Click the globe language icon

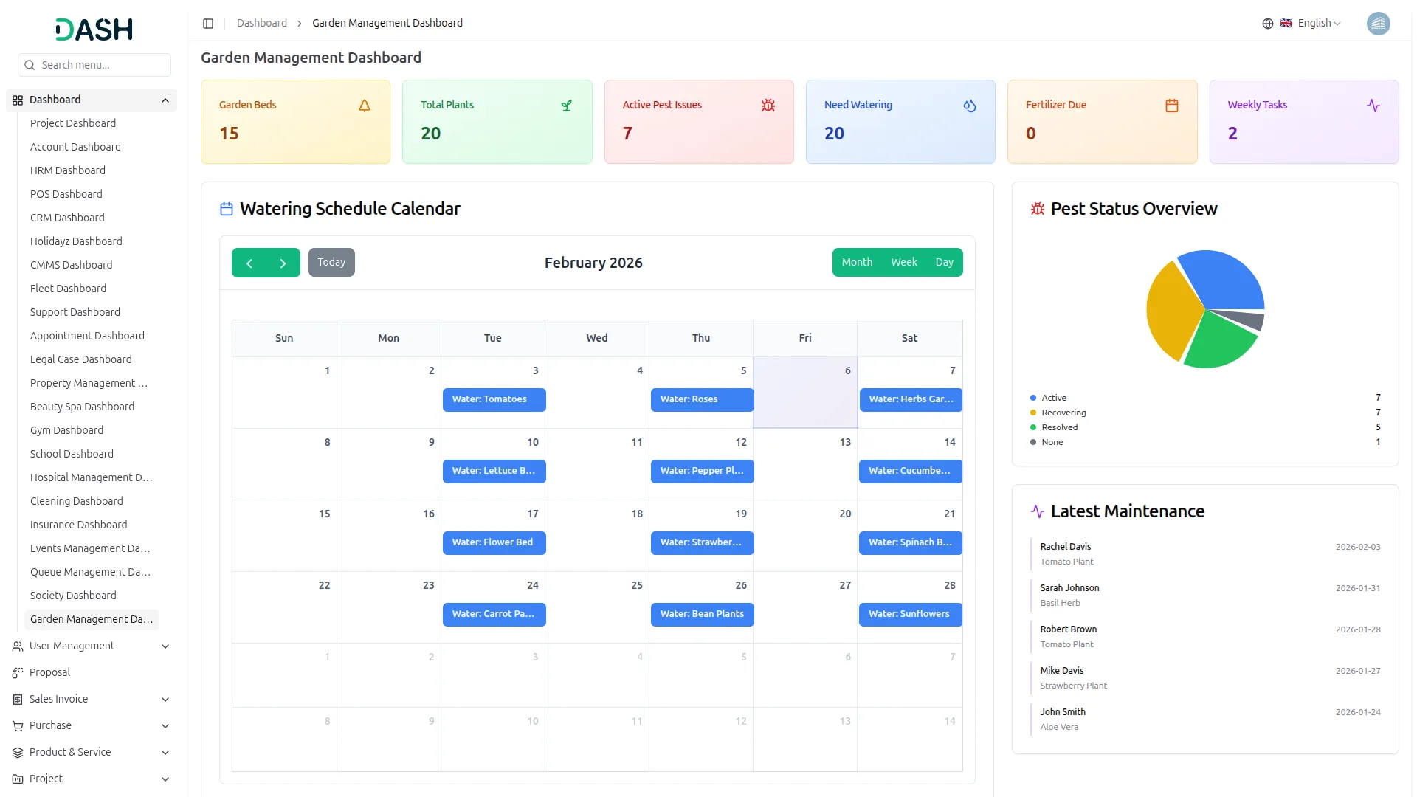1268,24
